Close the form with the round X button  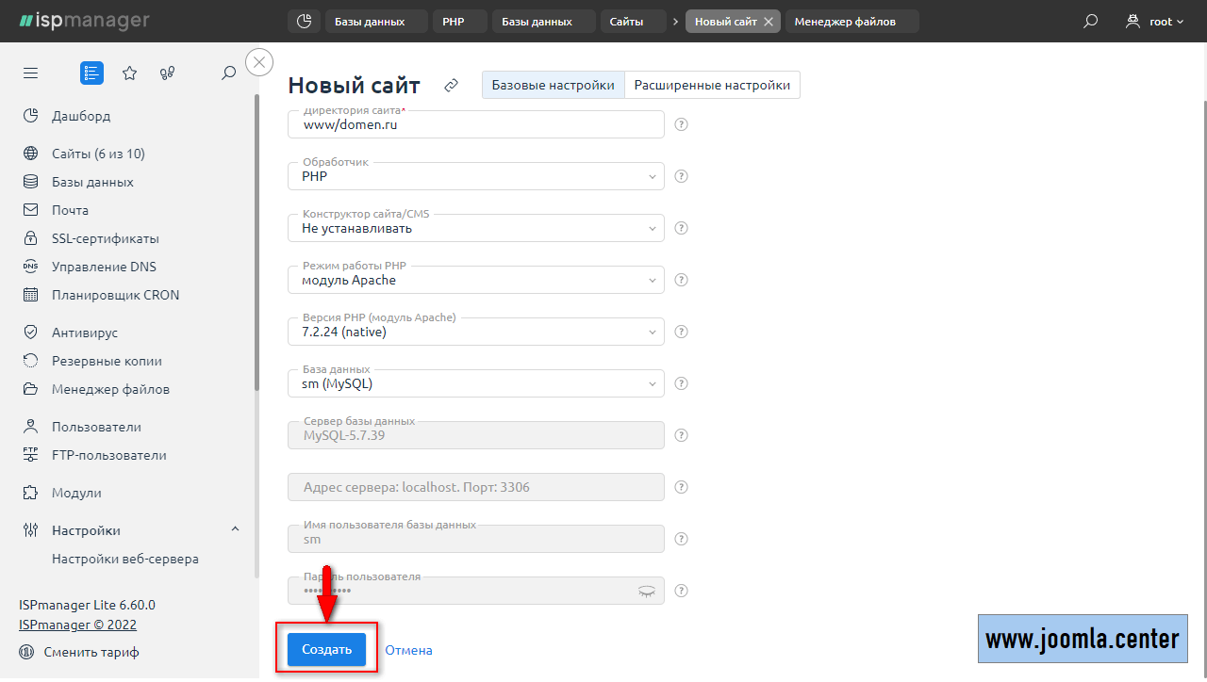pyautogui.click(x=259, y=62)
